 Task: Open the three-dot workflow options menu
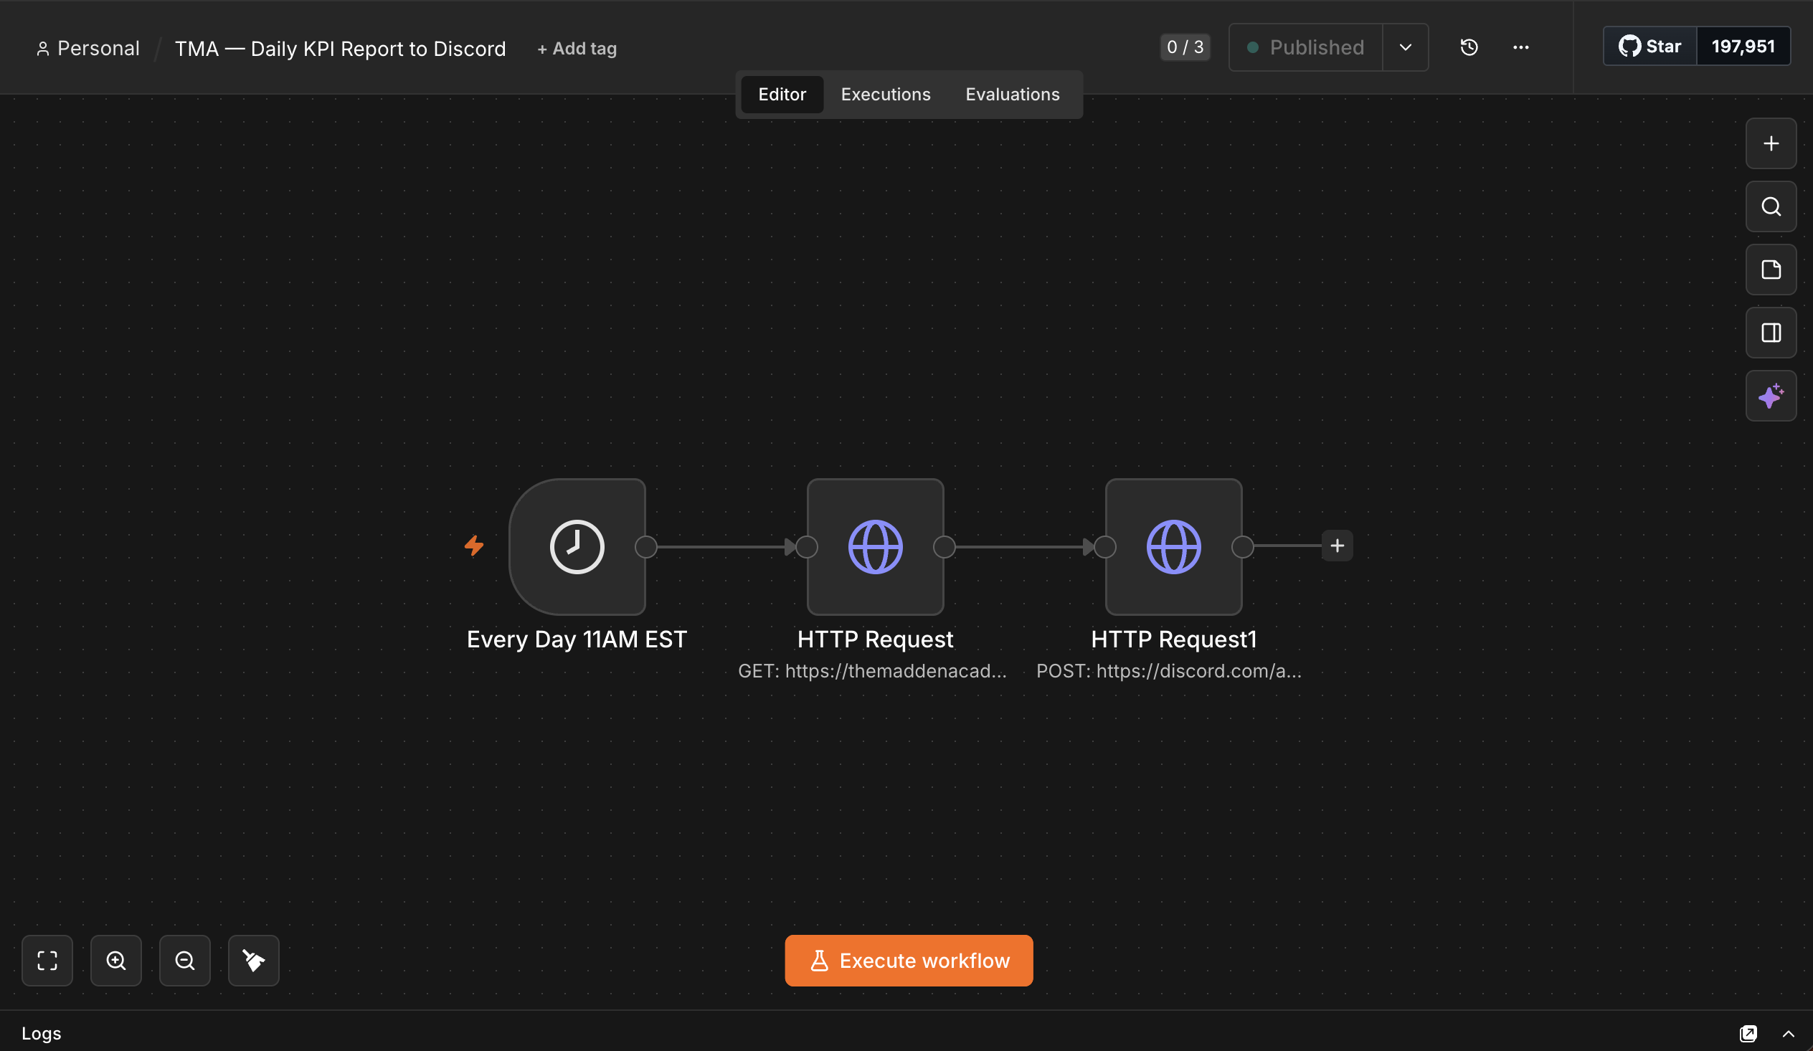[x=1520, y=47]
